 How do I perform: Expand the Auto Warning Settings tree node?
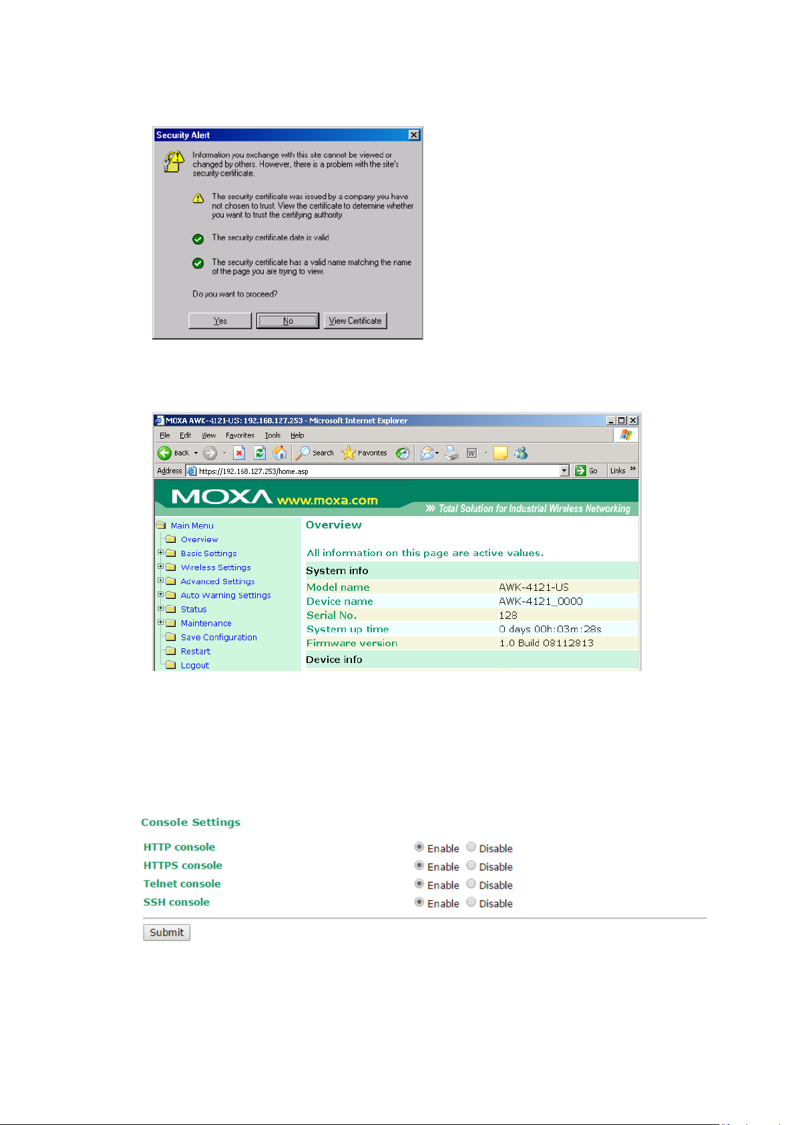(160, 595)
